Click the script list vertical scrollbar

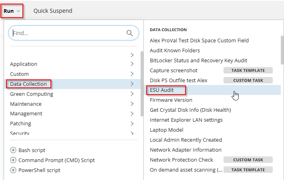(x=282, y=44)
